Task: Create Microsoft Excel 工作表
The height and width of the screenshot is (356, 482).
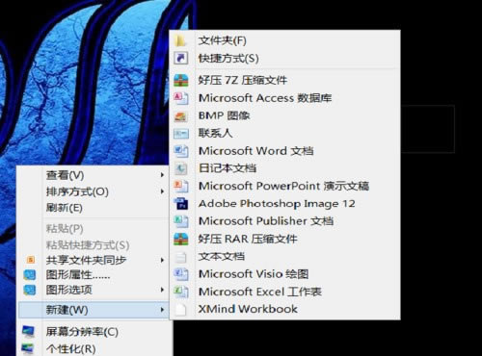Action: [x=284, y=292]
